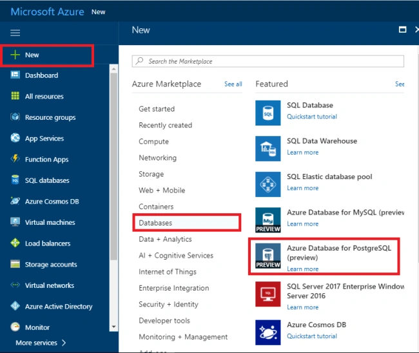
Task: Select the SQL Data Warehouse icon
Action: coord(268,148)
